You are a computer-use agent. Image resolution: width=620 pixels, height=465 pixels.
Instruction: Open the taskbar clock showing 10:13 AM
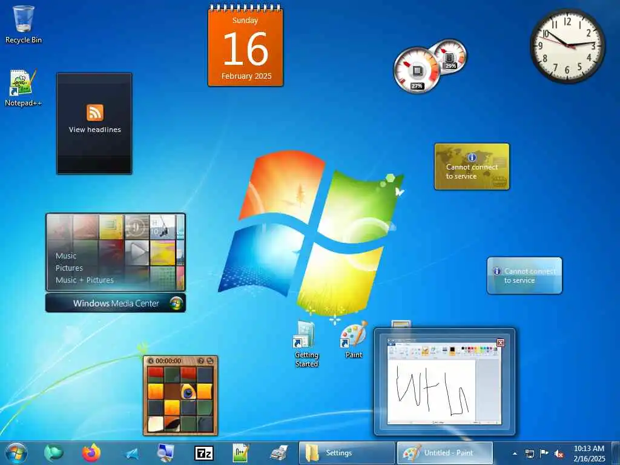589,453
